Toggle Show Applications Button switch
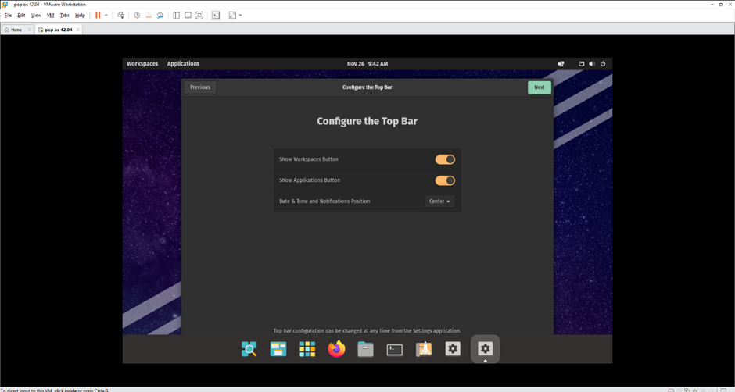Screen dimensions: 735x392 (445, 180)
